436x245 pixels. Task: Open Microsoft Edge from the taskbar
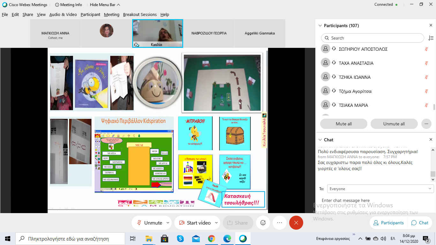[227, 239]
